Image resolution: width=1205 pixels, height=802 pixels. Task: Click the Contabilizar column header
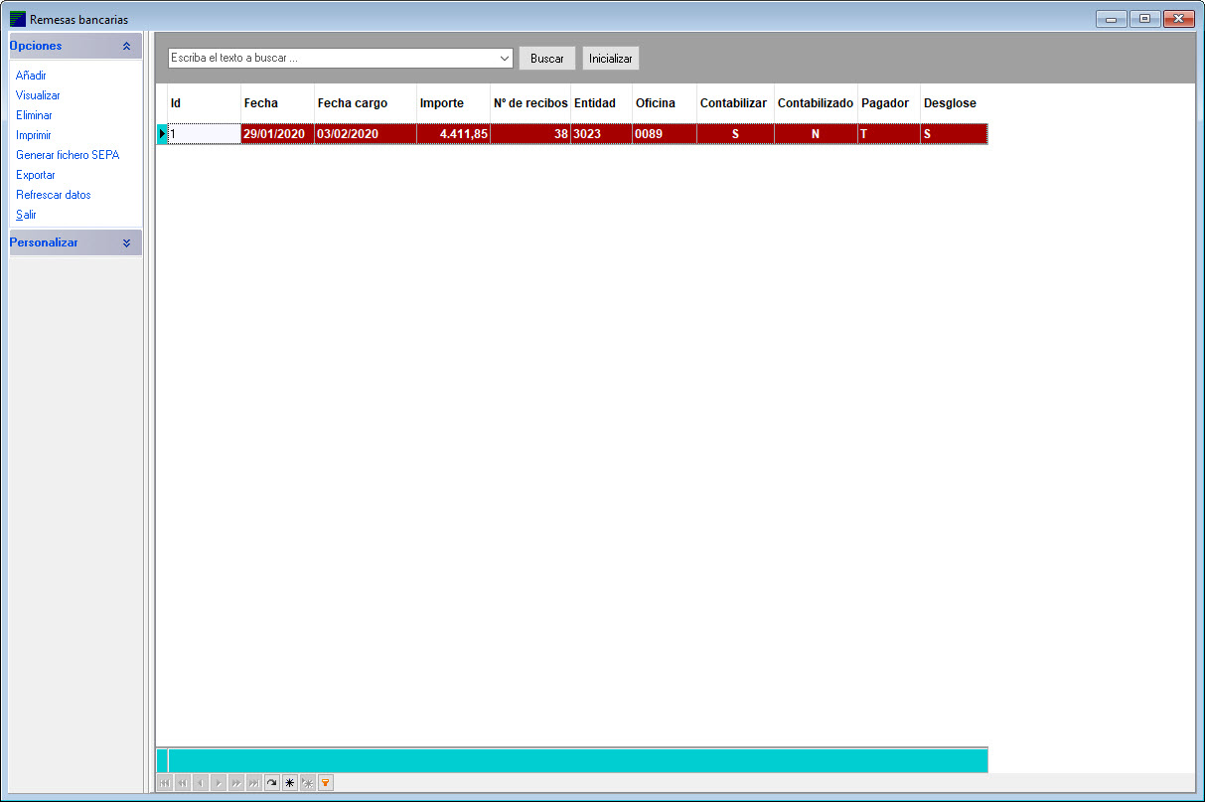click(x=735, y=103)
